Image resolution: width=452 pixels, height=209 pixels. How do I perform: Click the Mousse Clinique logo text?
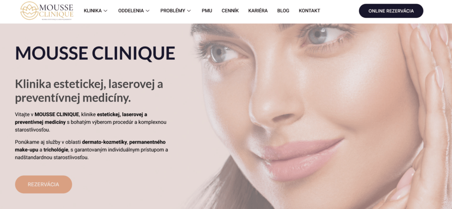(56, 11)
